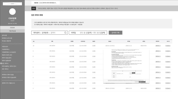Open 거래제약회사 수수료관리 menu item

click(x=9, y=52)
